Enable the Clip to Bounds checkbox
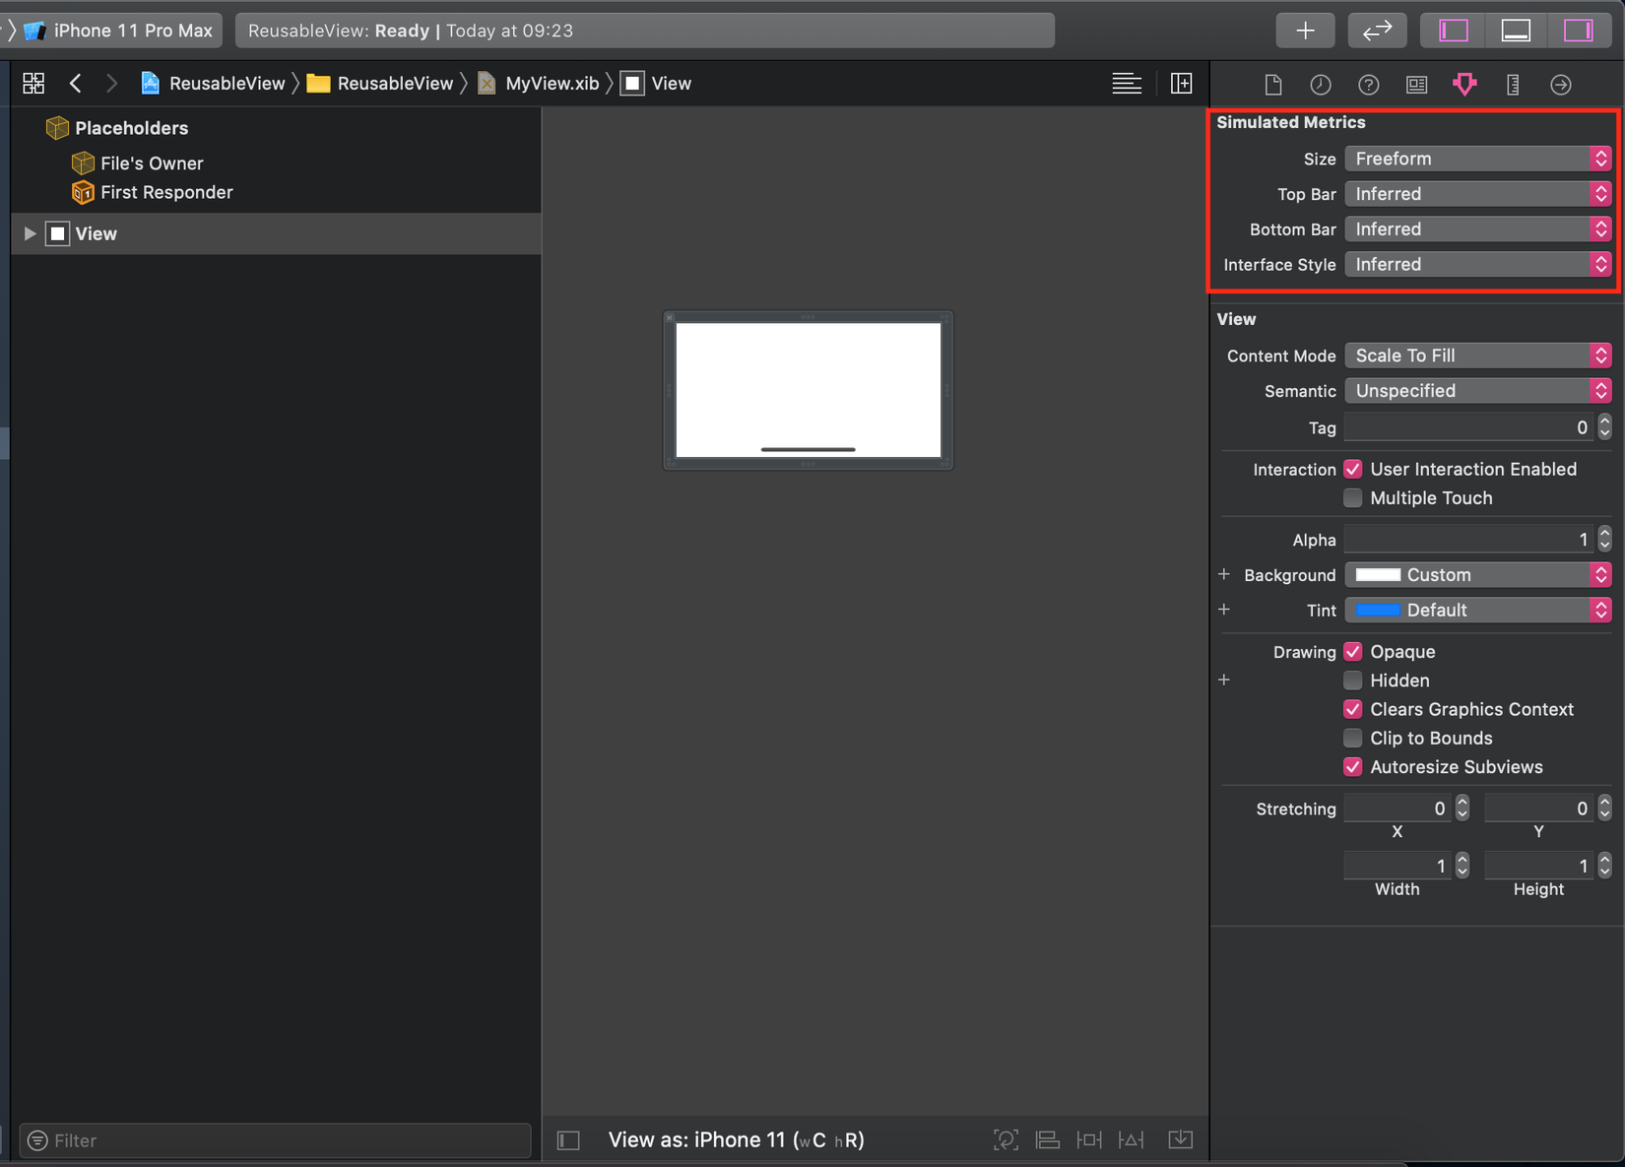 [1353, 739]
